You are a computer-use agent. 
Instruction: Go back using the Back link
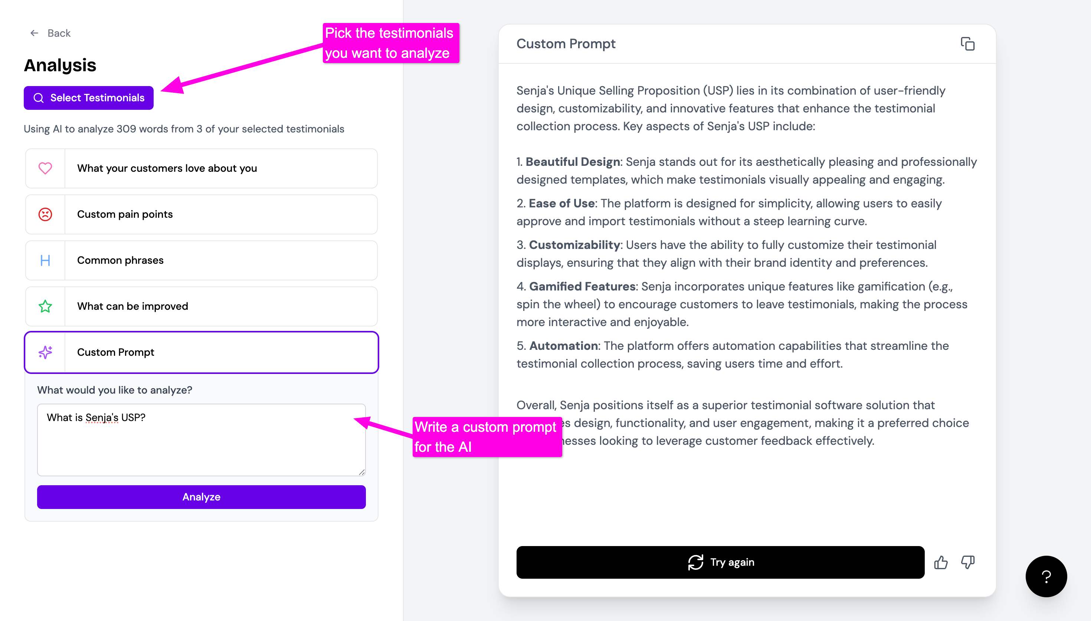(x=59, y=33)
